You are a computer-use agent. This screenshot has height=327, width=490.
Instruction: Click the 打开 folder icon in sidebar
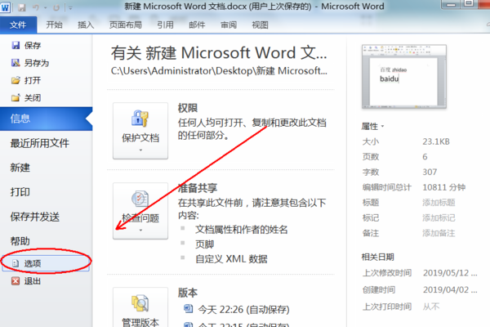16,80
